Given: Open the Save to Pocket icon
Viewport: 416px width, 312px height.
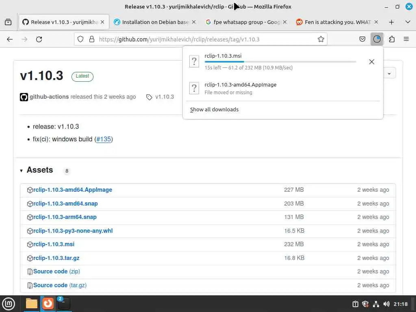Looking at the screenshot, I should 362,39.
